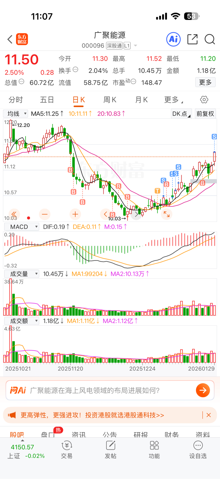Tap the share icon
220x479 pixels.
tap(192, 39)
